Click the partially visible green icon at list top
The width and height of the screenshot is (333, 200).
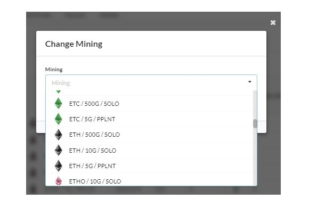[59, 92]
